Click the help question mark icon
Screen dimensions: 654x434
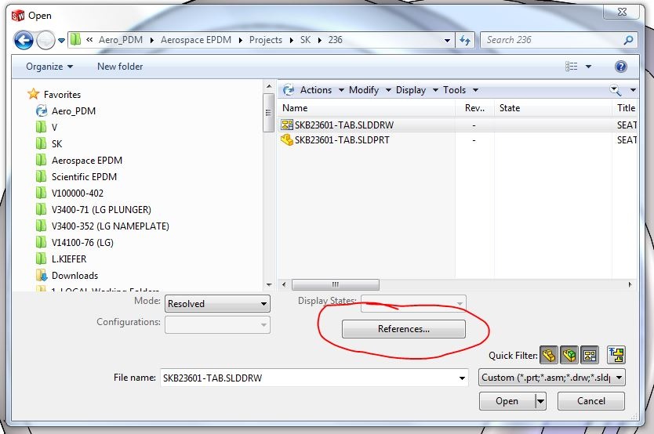click(620, 67)
